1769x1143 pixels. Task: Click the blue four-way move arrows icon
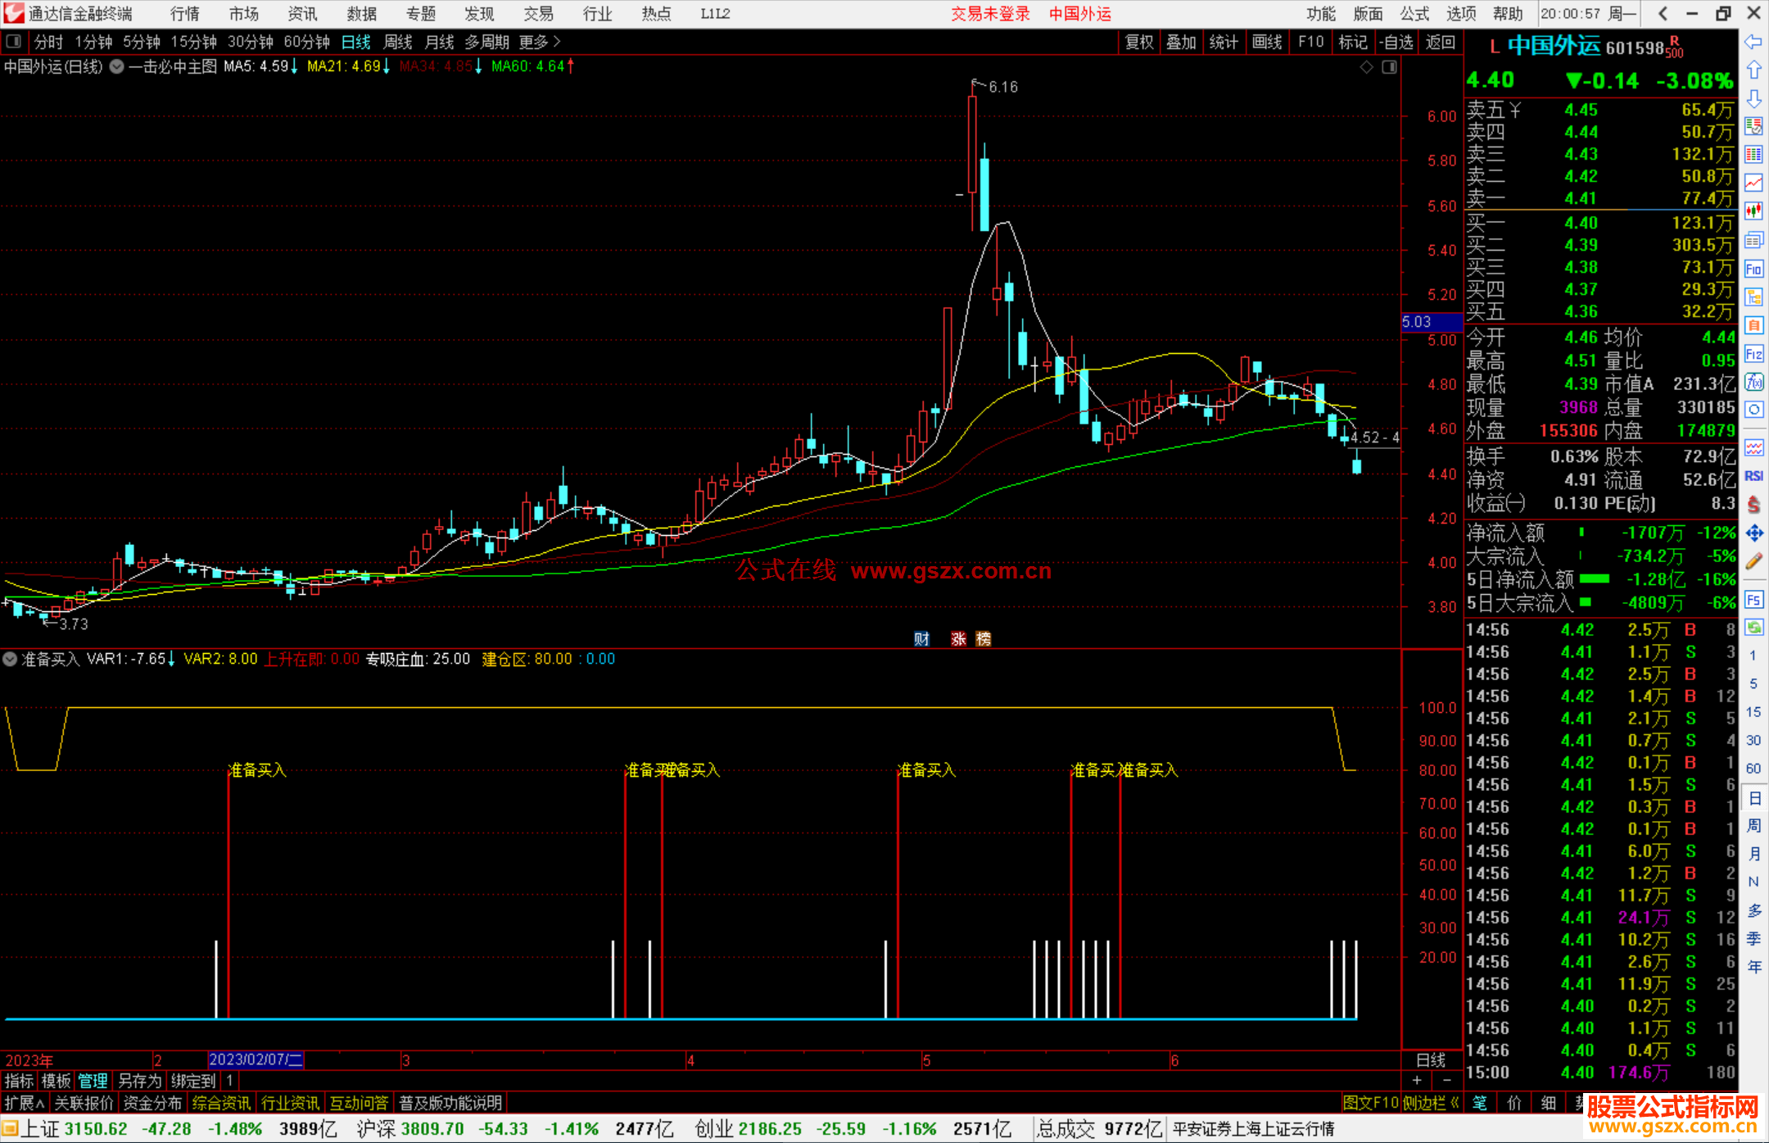point(1753,533)
